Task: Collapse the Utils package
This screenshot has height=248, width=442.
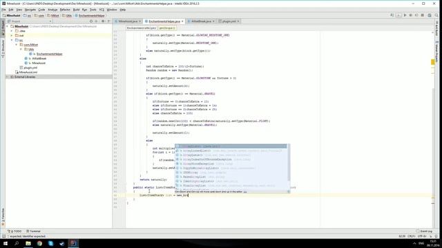Action: (x=21, y=49)
